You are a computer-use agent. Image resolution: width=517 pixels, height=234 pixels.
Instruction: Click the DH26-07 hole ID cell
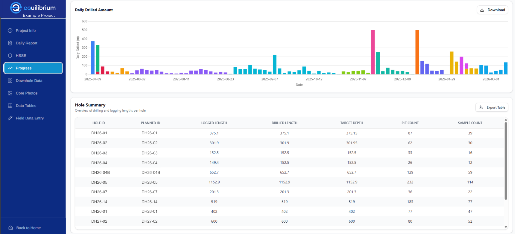[x=99, y=192]
